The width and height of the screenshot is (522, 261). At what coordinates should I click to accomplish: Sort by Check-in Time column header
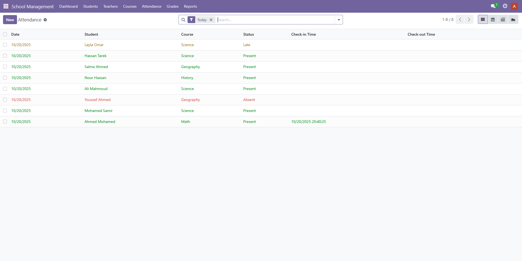[x=303, y=34]
